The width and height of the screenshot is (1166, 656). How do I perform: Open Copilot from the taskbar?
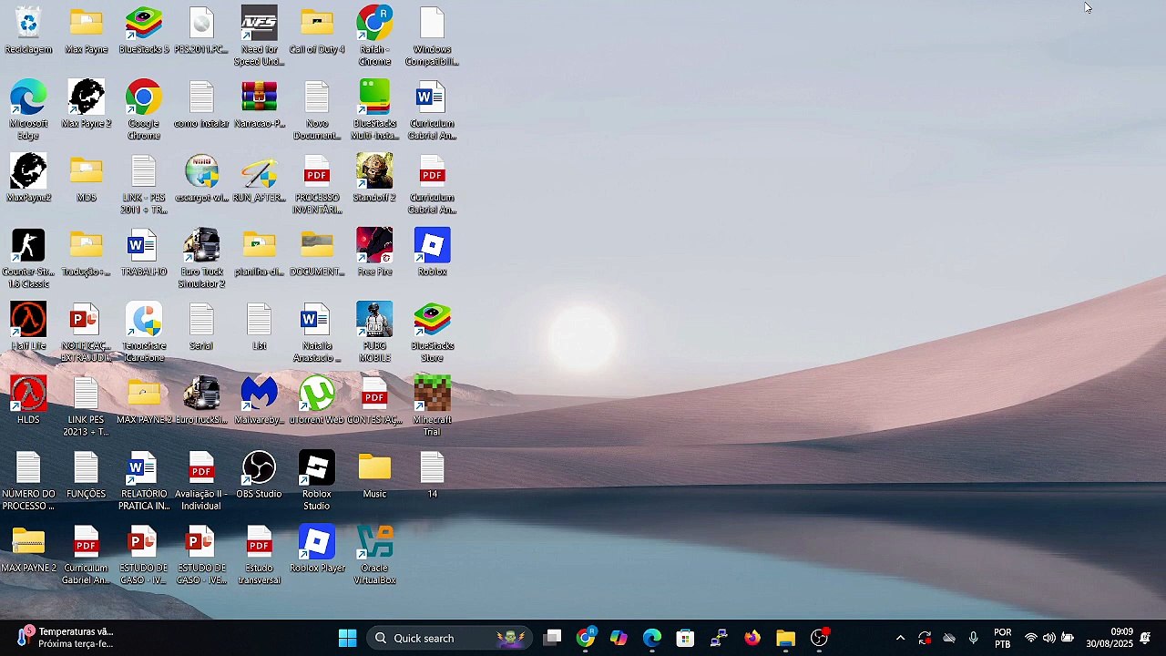[x=619, y=638]
